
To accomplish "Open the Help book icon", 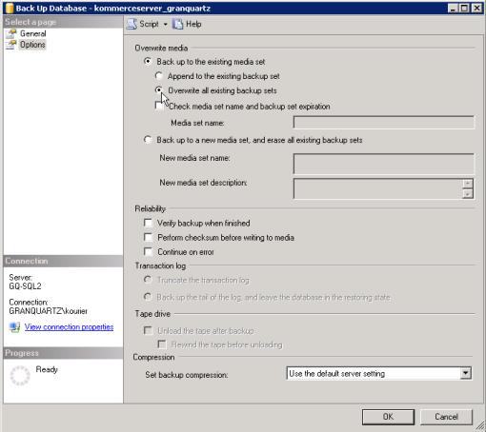I will tap(177, 24).
